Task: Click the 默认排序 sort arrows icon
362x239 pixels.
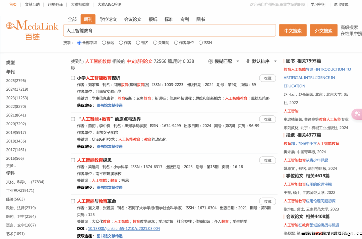Action: [248, 61]
